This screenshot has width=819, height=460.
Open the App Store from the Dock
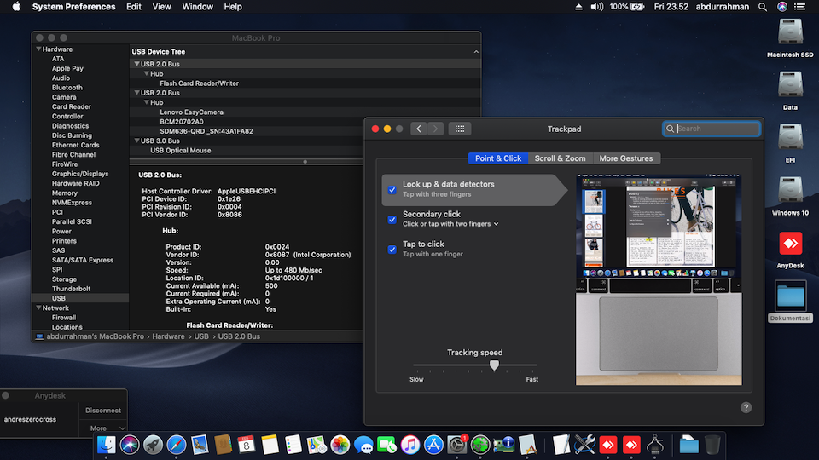click(433, 444)
